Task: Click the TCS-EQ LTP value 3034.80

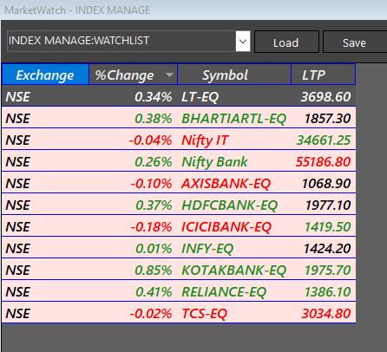Action: click(x=326, y=314)
